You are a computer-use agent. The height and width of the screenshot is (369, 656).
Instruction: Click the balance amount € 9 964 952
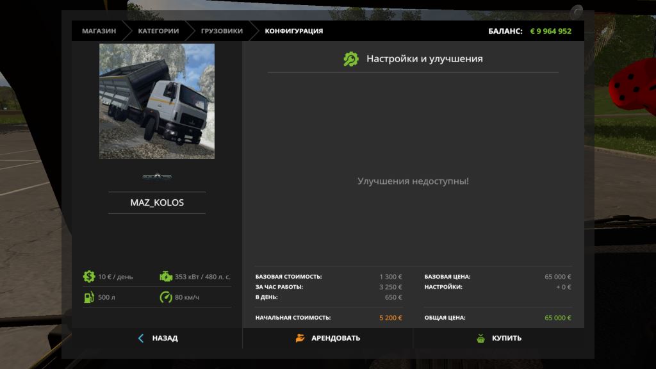tap(550, 31)
